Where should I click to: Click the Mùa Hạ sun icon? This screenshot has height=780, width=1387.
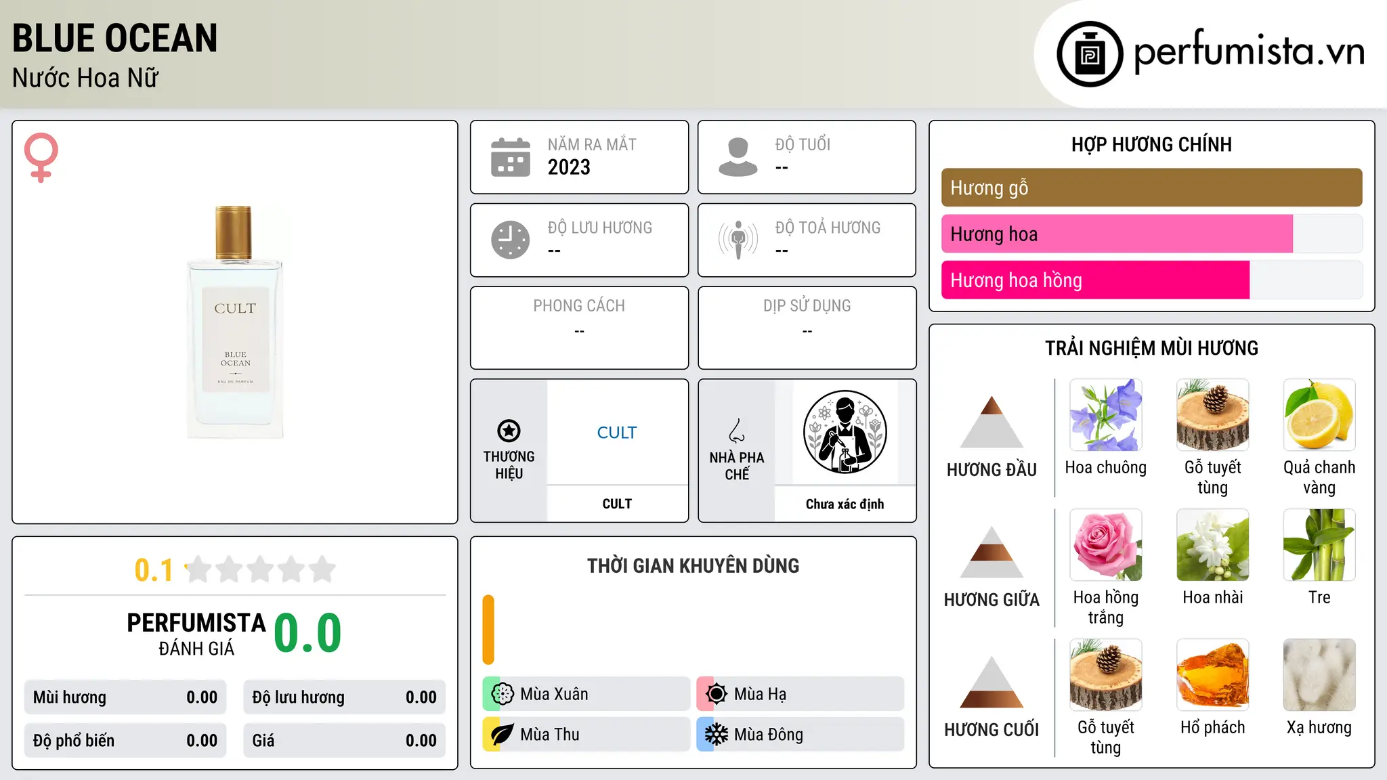click(717, 694)
